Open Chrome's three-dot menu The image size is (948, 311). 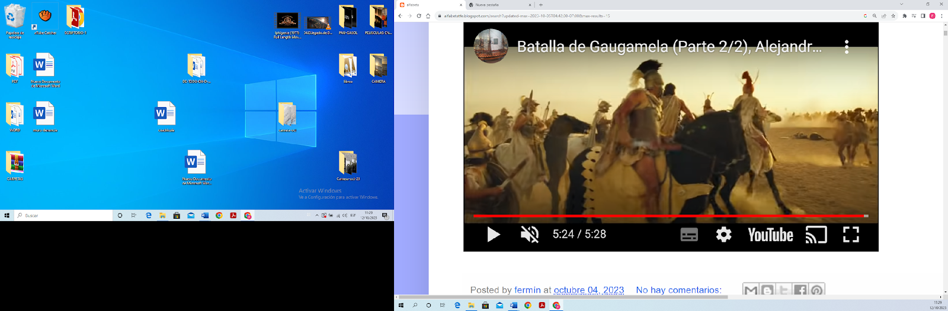point(941,16)
